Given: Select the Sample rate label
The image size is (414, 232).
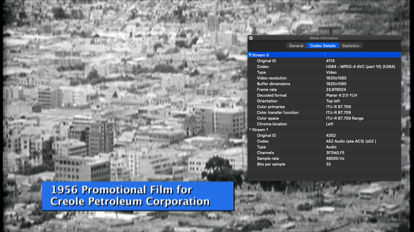Looking at the screenshot, I should (268, 158).
